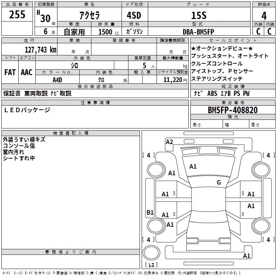Screen dimensions: 277x277
Task: Select the damage code legend line
Action: pos(122,273)
